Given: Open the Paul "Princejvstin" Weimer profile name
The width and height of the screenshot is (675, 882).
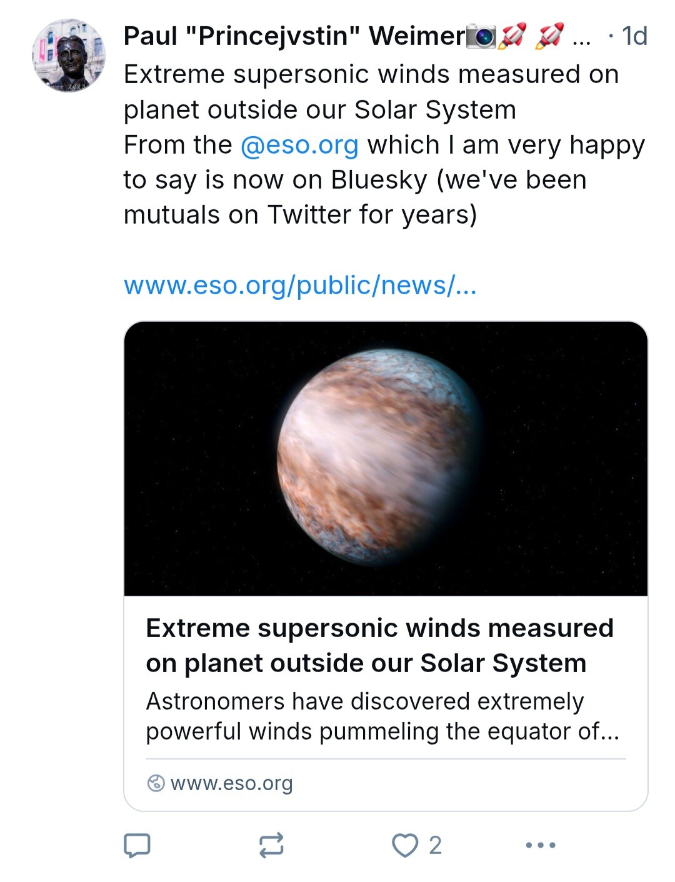Looking at the screenshot, I should click(x=294, y=36).
